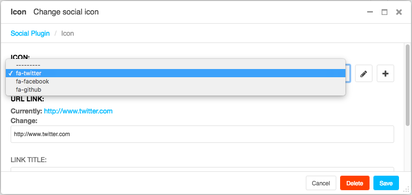
Task: Click the pencil edit icon button
Action: [364, 73]
